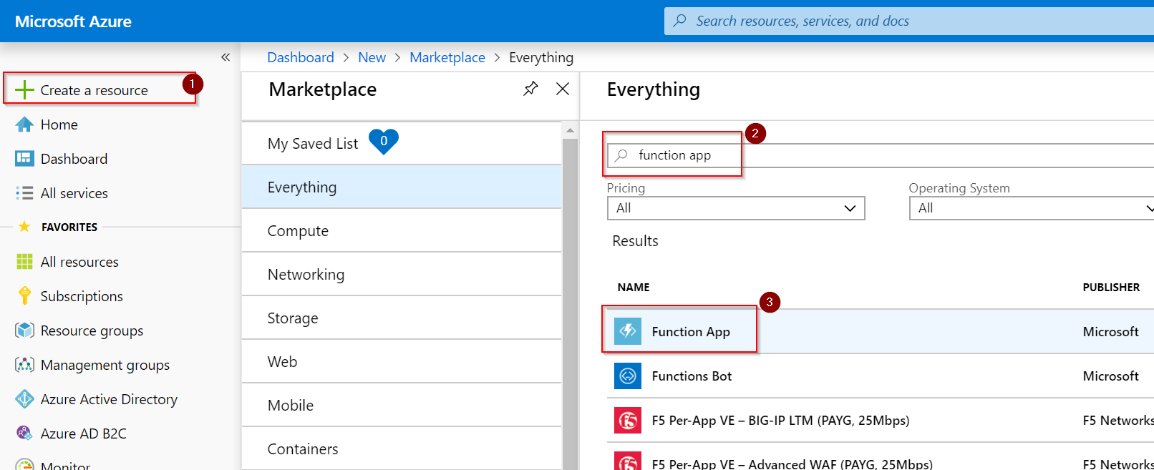
Task: Click the marketplace search field containing function app
Action: (x=881, y=155)
